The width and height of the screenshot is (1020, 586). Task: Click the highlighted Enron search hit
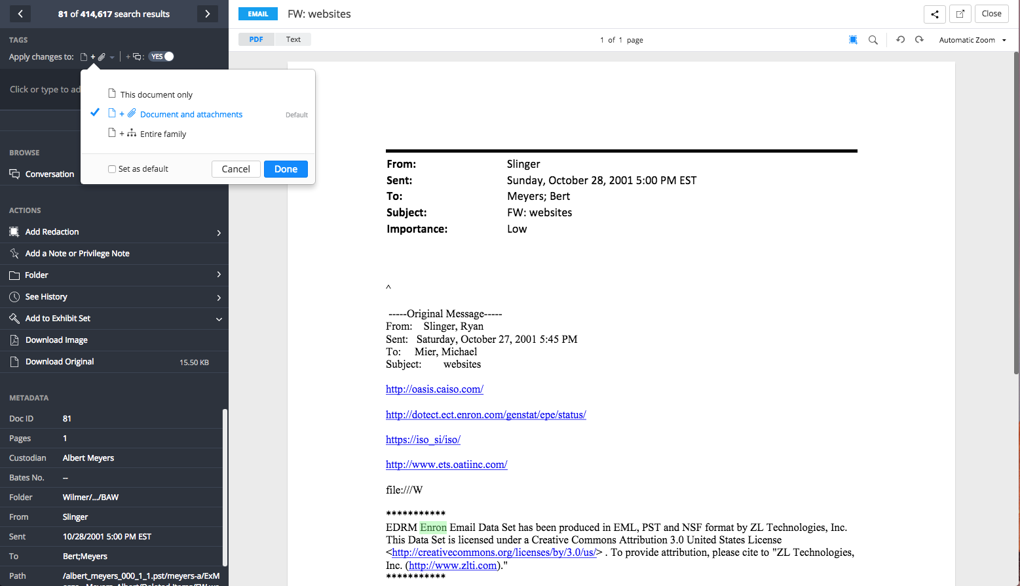(x=433, y=528)
